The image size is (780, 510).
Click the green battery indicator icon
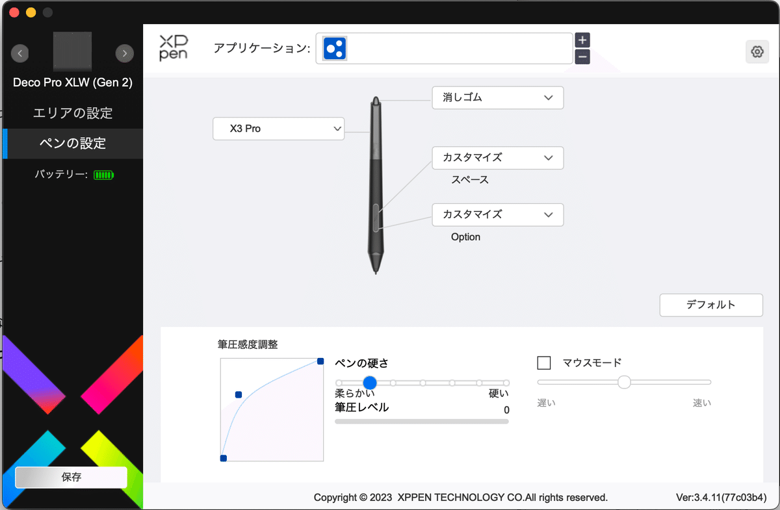click(103, 175)
